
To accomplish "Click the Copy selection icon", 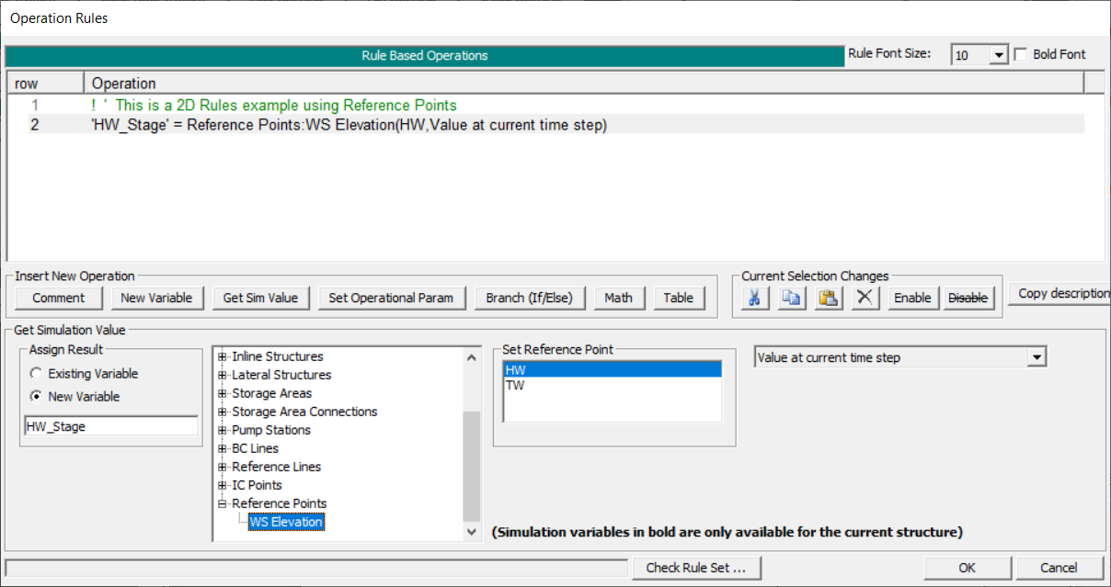I will pos(791,298).
